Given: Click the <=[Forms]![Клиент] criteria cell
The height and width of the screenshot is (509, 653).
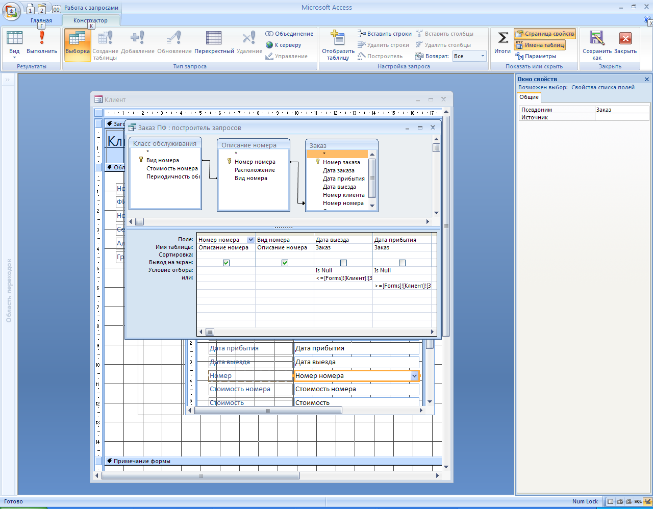Looking at the screenshot, I should [343, 278].
